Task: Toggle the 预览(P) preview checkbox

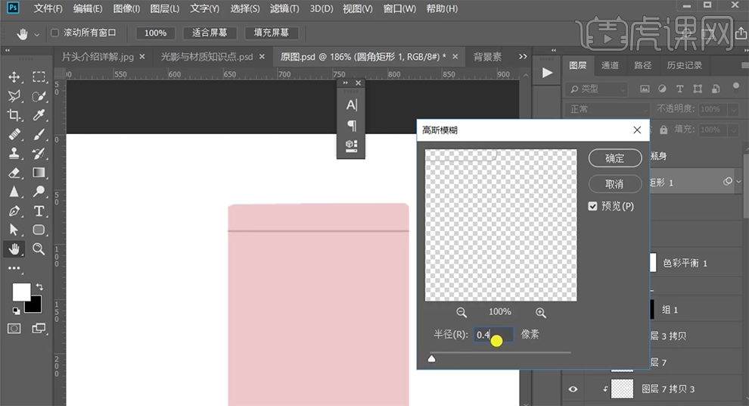Action: click(593, 206)
